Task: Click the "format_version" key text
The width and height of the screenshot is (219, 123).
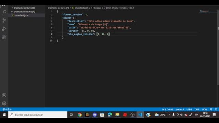Action: (x=73, y=15)
